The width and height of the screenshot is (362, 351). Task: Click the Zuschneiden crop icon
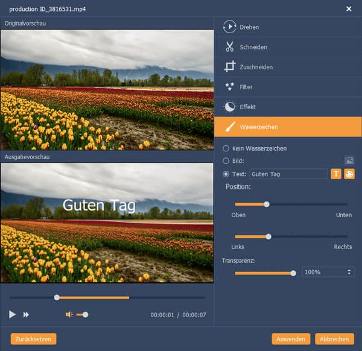point(229,67)
